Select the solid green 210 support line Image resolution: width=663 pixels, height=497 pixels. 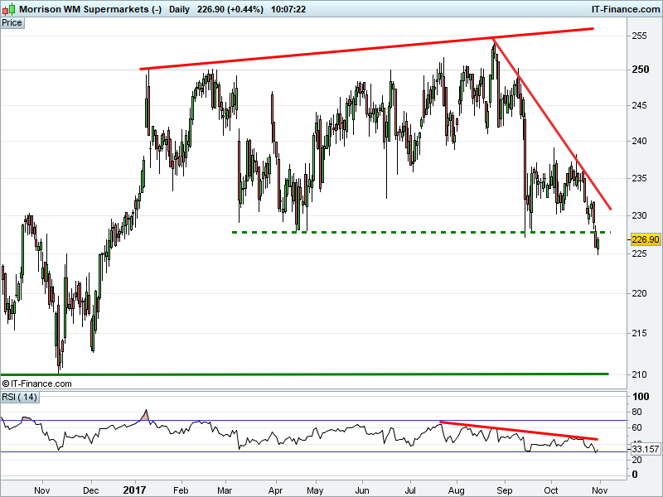tap(304, 374)
